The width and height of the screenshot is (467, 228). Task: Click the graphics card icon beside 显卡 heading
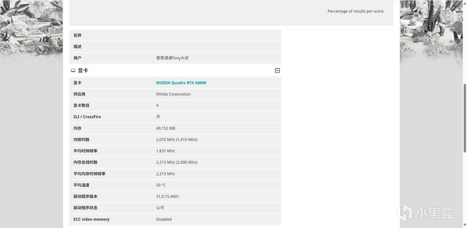[x=73, y=71]
